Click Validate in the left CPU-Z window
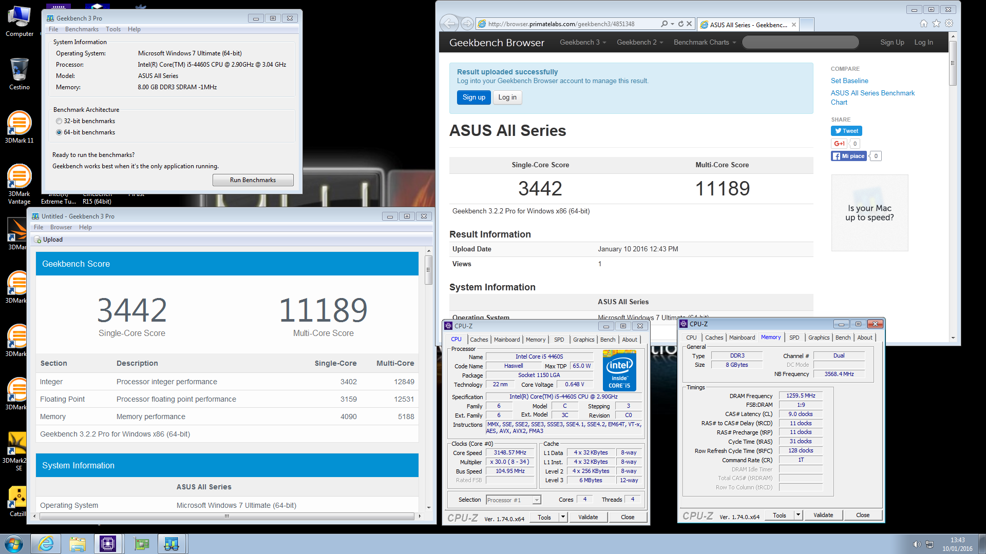Screen dimensions: 986x554 pos(588,517)
